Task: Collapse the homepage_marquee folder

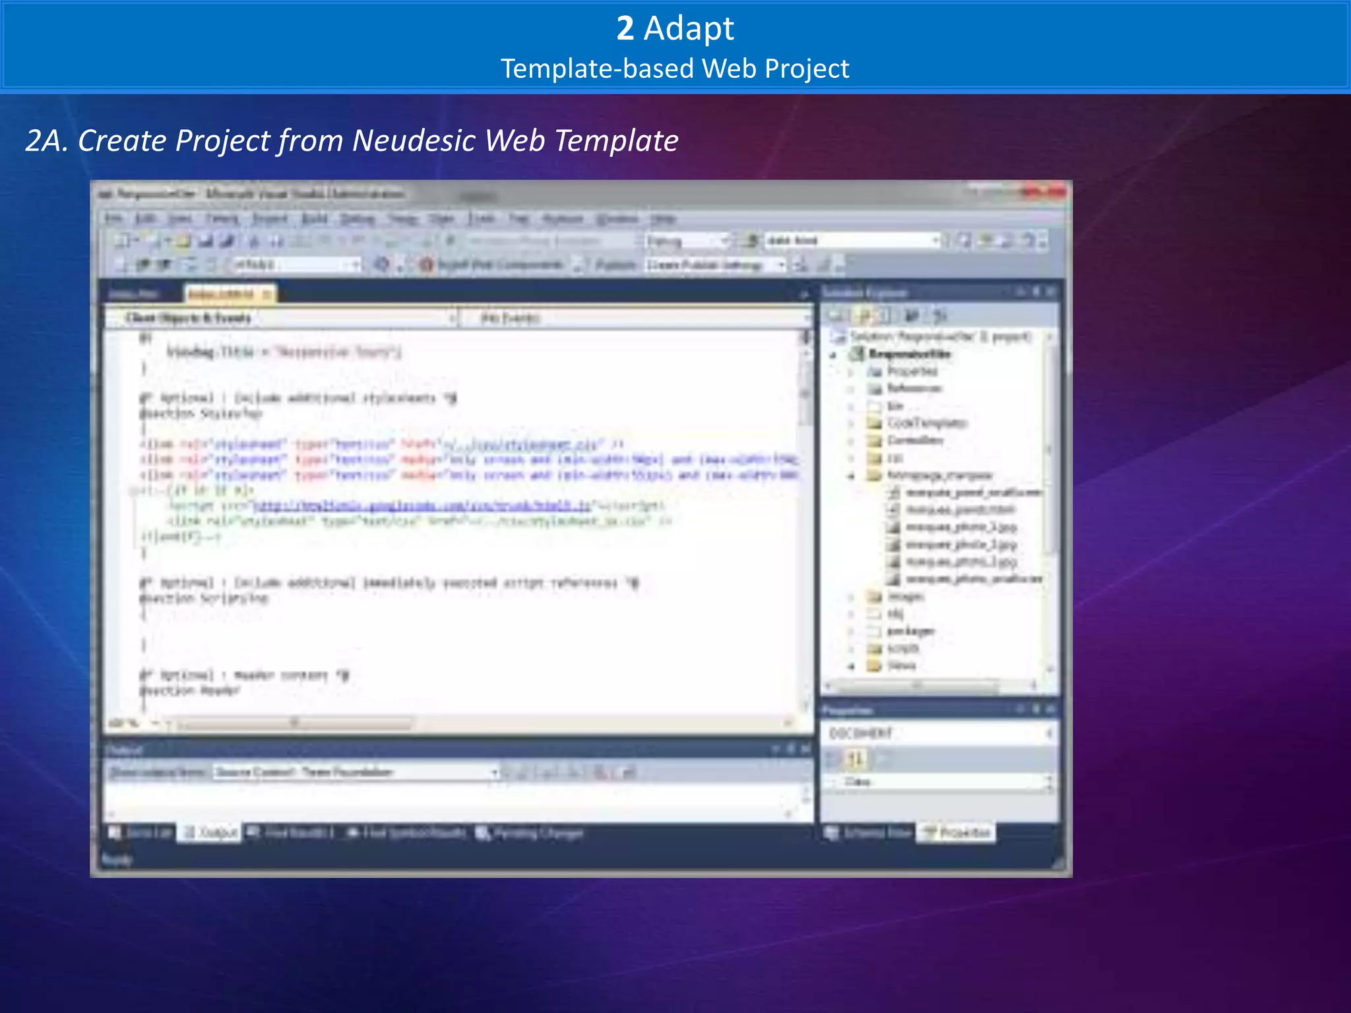Action: tap(852, 476)
